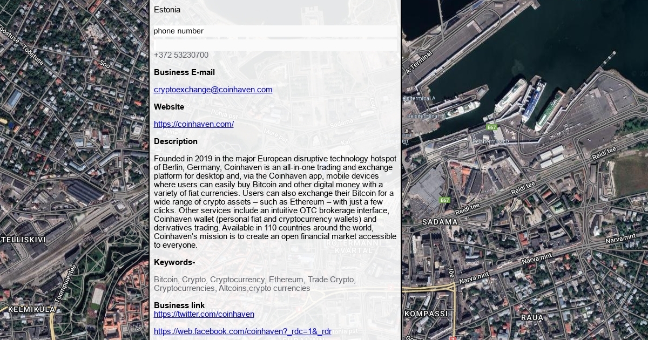
Task: Click the Reisiterminal D map label
Action: [490, 141]
